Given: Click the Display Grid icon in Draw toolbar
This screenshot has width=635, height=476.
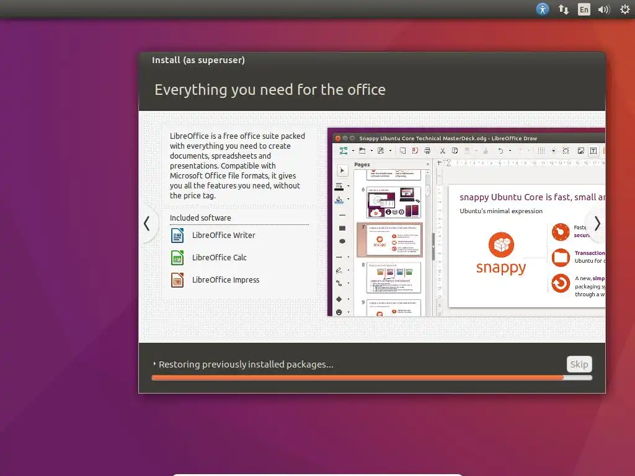Looking at the screenshot, I should pos(541,151).
